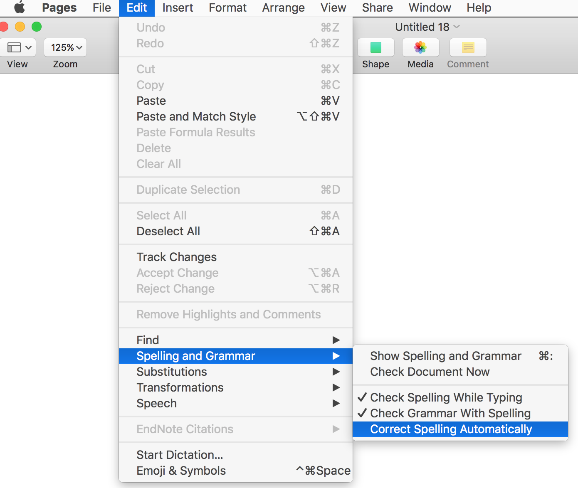Click the Untitled 18 title chevron
The image size is (578, 488).
[457, 27]
